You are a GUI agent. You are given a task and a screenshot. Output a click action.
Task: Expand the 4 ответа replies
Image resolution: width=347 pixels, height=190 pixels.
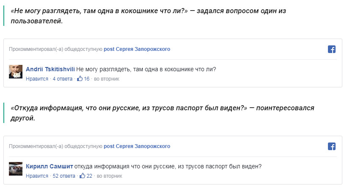pyautogui.click(x=62, y=79)
